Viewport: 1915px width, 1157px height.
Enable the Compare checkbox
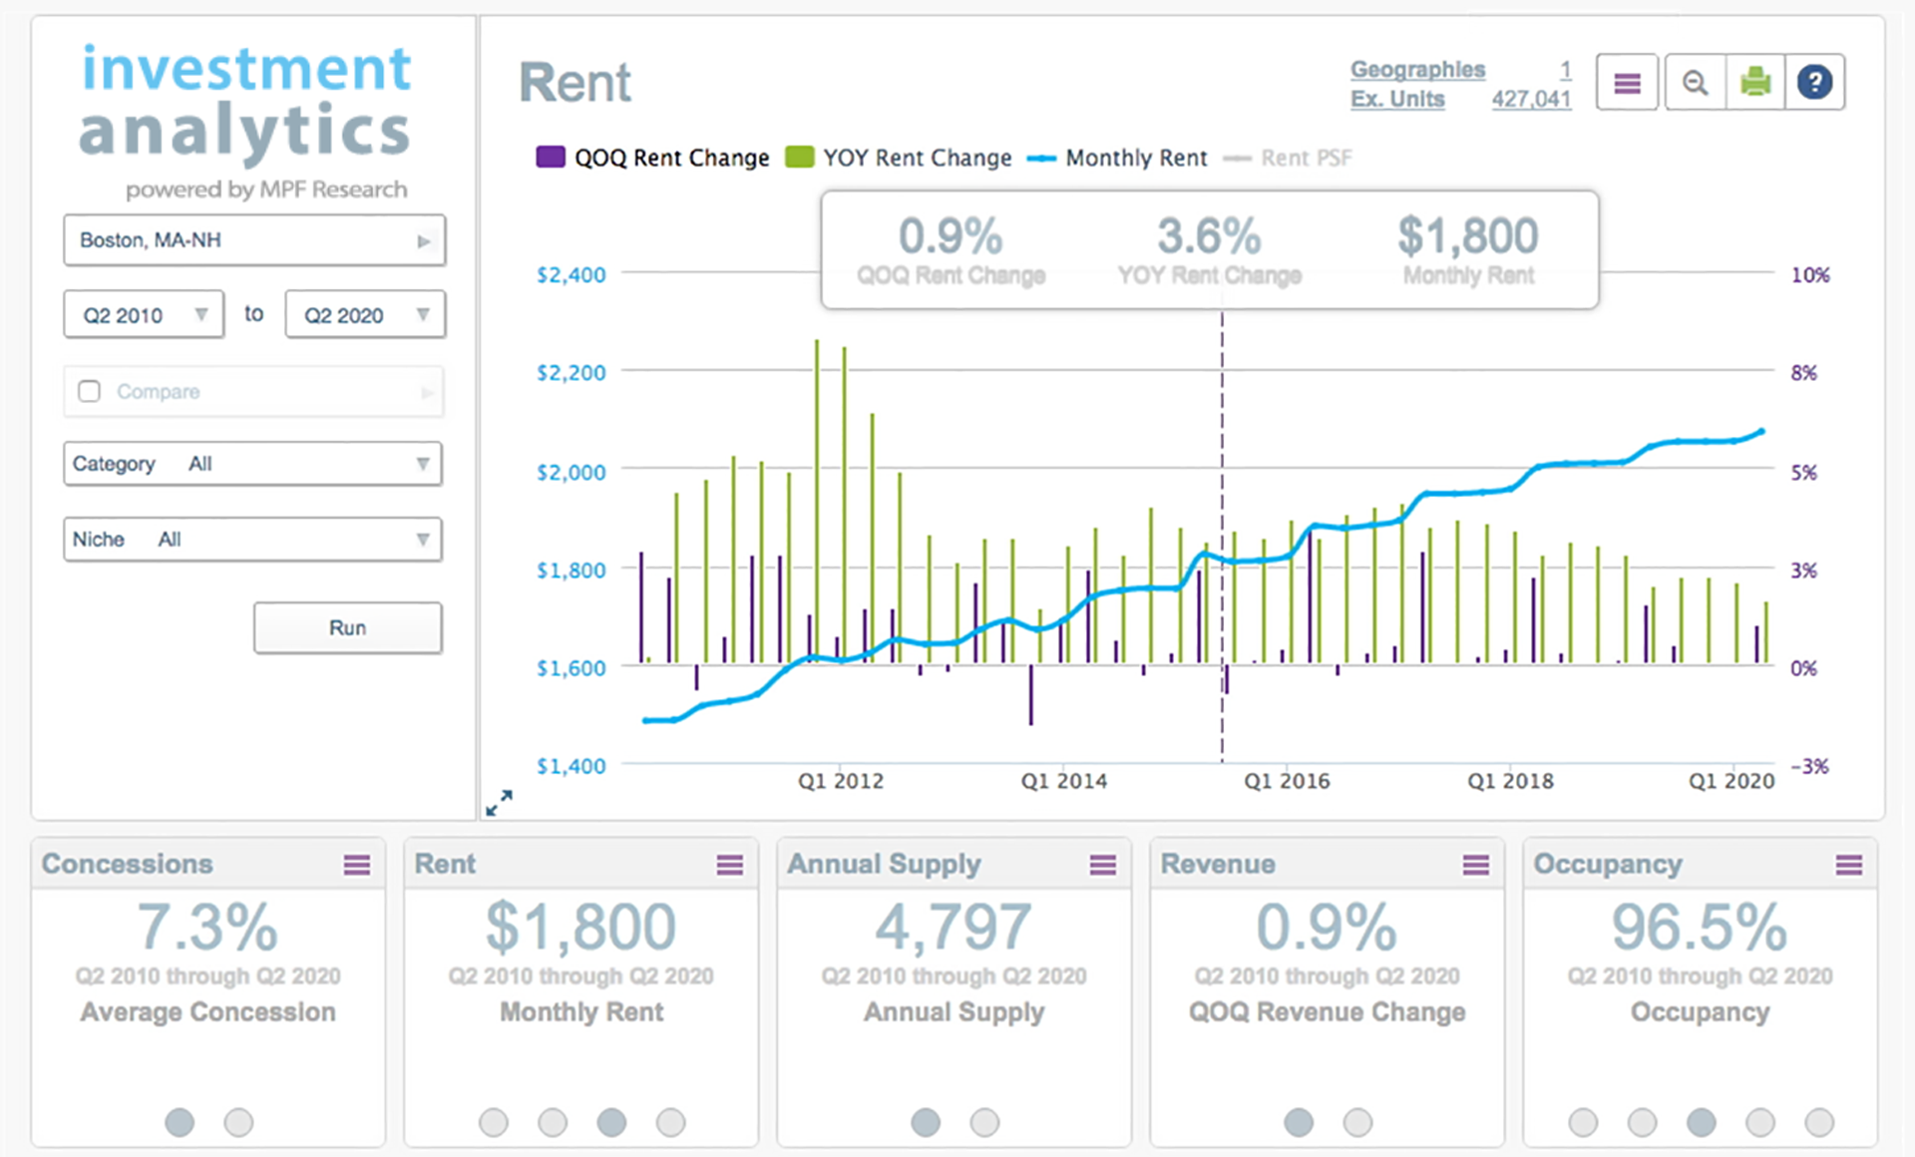point(90,391)
